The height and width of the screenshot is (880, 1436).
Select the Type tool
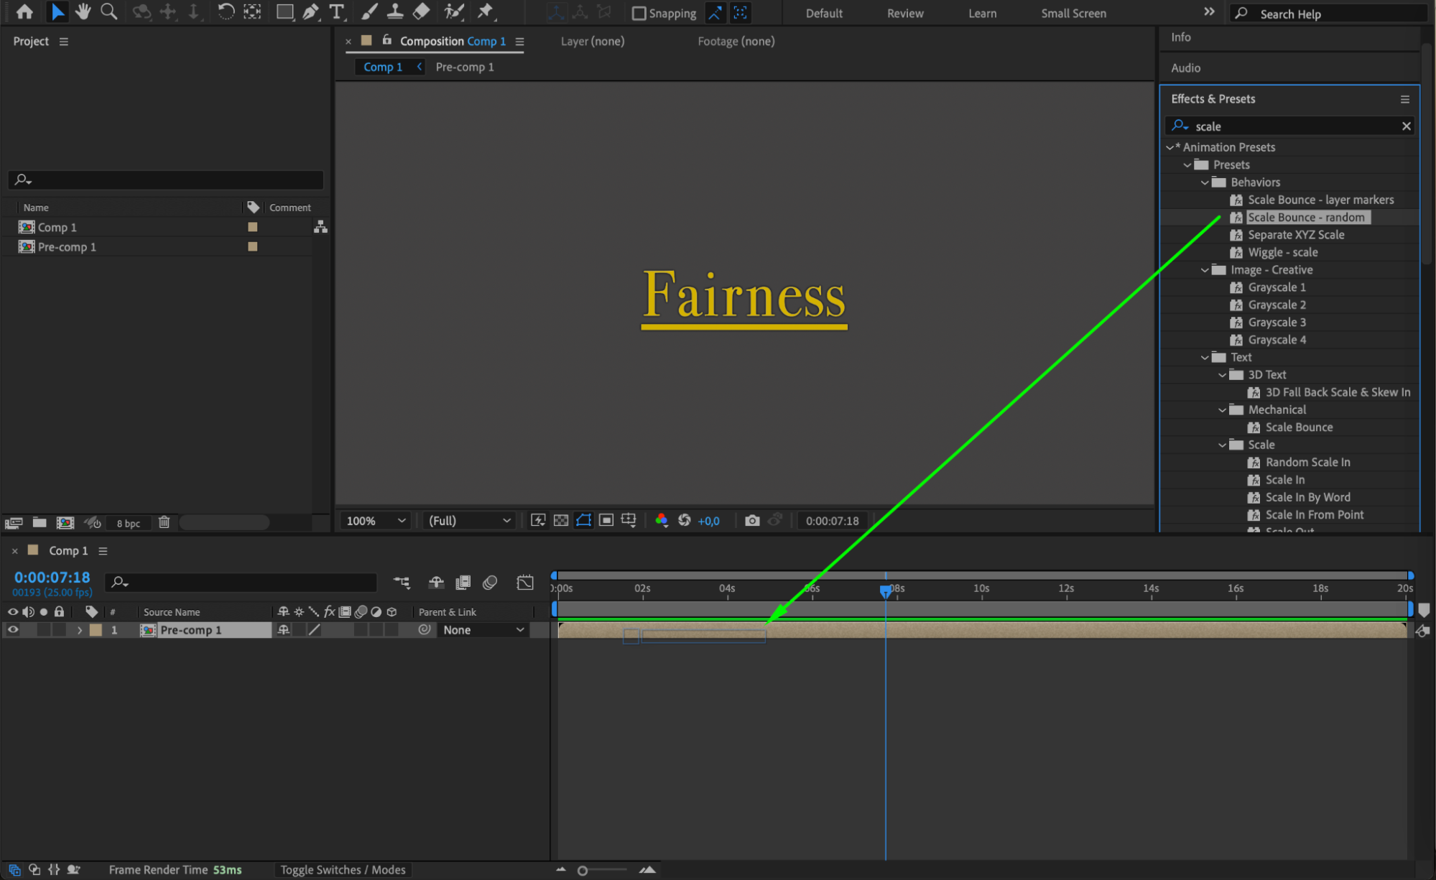click(336, 11)
